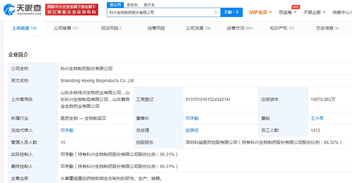Image resolution: width=352 pixels, height=183 pixels.
Task: Select the 查公司 search tab
Action: (x=115, y=5)
